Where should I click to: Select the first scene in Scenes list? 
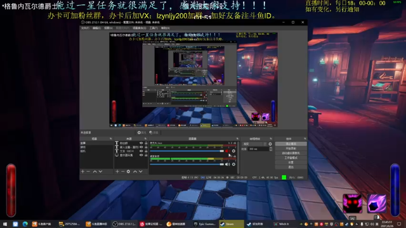point(96,143)
